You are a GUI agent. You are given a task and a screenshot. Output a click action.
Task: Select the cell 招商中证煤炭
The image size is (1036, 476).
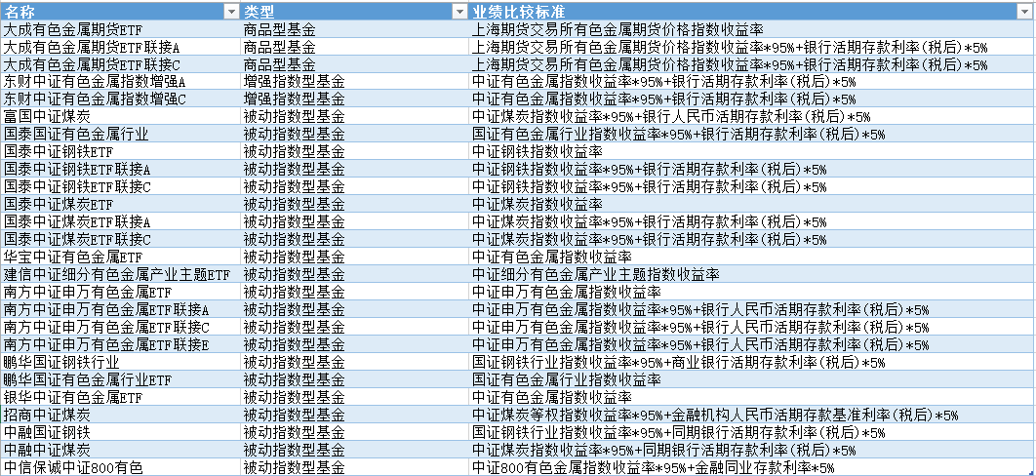[x=120, y=414]
